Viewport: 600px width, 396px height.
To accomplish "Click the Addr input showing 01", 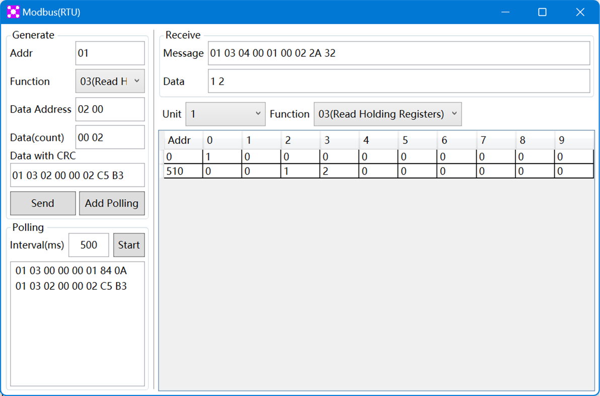I will pos(110,53).
